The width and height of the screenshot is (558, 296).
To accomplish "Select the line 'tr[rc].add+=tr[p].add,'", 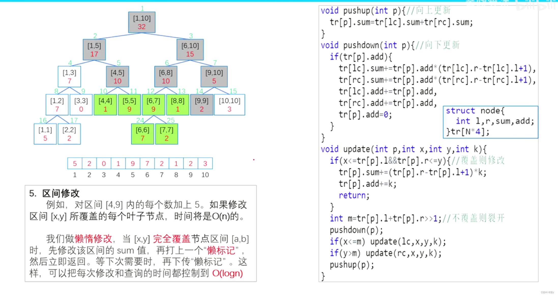I will 388,103.
